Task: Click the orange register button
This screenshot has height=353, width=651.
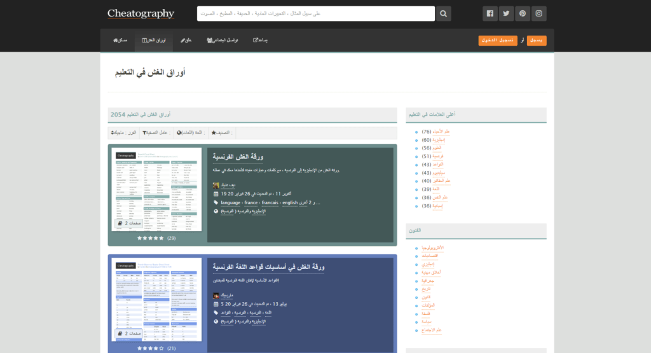Action: pyautogui.click(x=537, y=41)
